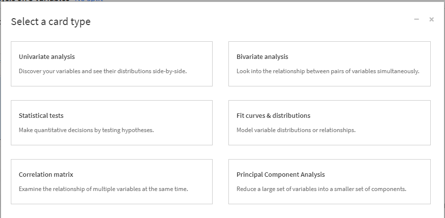445x218 pixels.
Task: Click the smaller set of components description
Action: coord(321,189)
